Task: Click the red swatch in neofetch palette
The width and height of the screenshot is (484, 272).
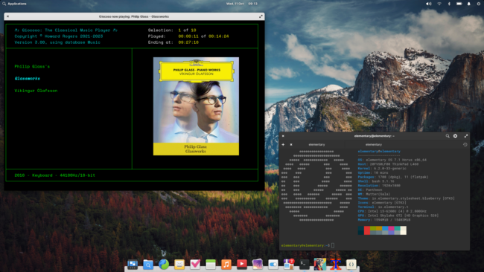Action: point(367,230)
